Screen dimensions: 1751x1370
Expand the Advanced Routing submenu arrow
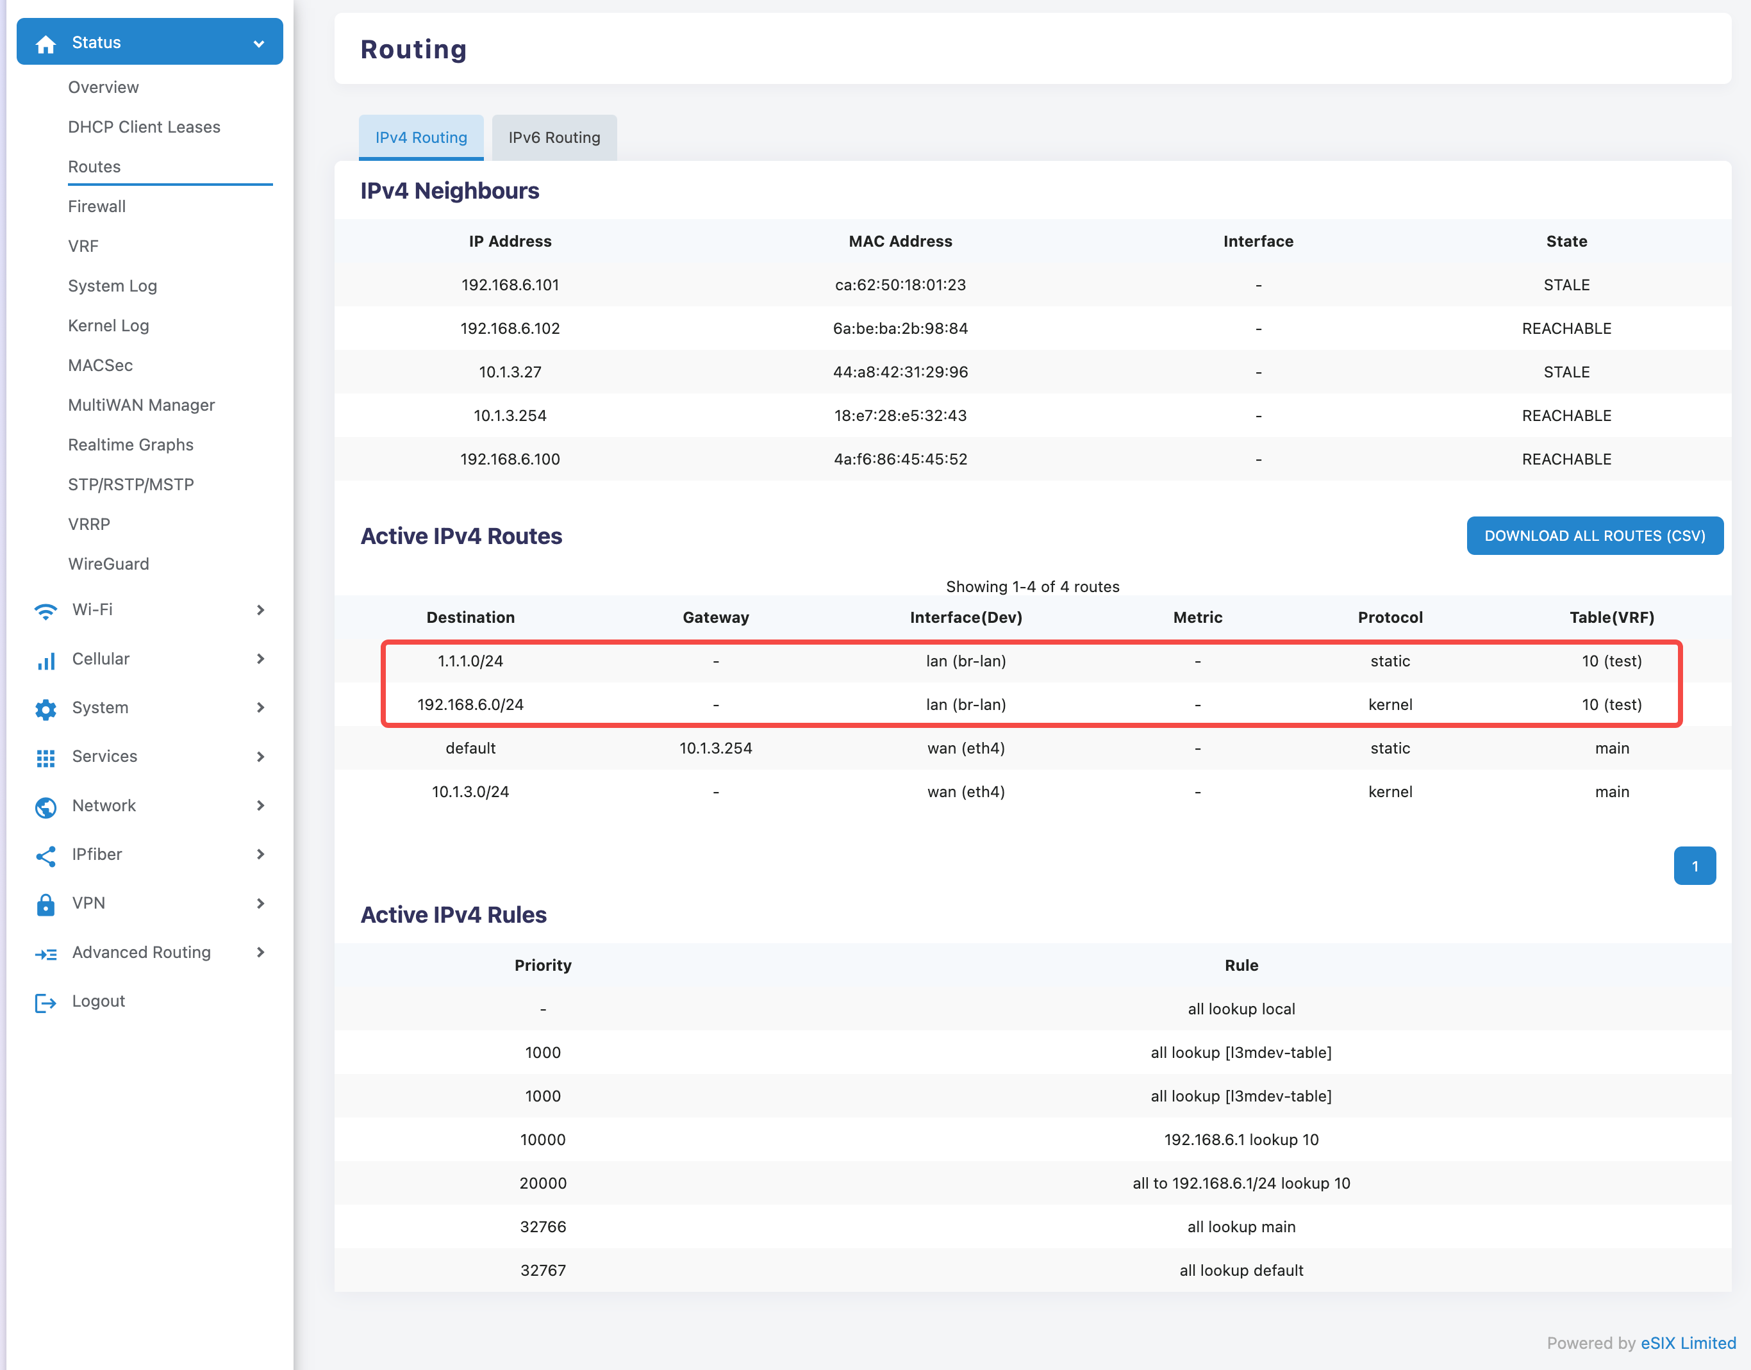(x=261, y=952)
